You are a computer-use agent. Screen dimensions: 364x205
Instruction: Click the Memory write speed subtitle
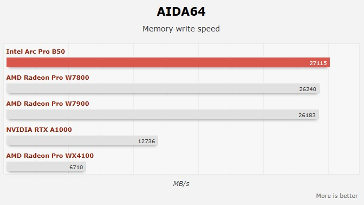pos(181,29)
